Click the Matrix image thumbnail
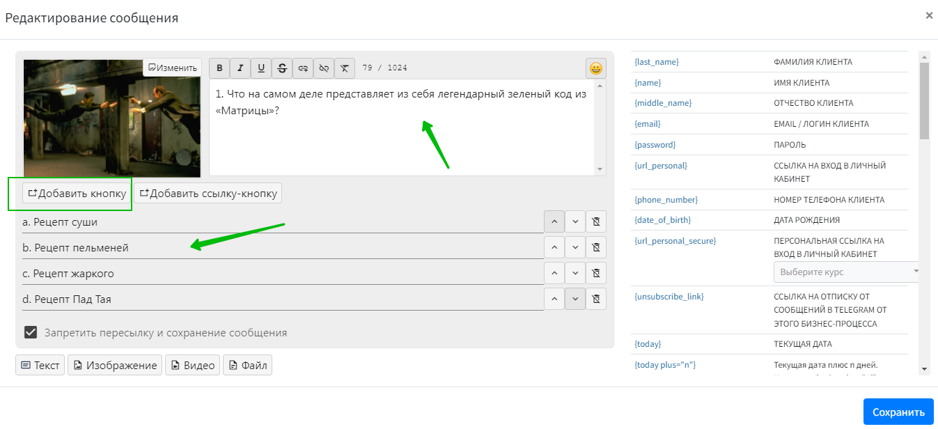Viewport: 938px width, 429px height. pyautogui.click(x=111, y=118)
